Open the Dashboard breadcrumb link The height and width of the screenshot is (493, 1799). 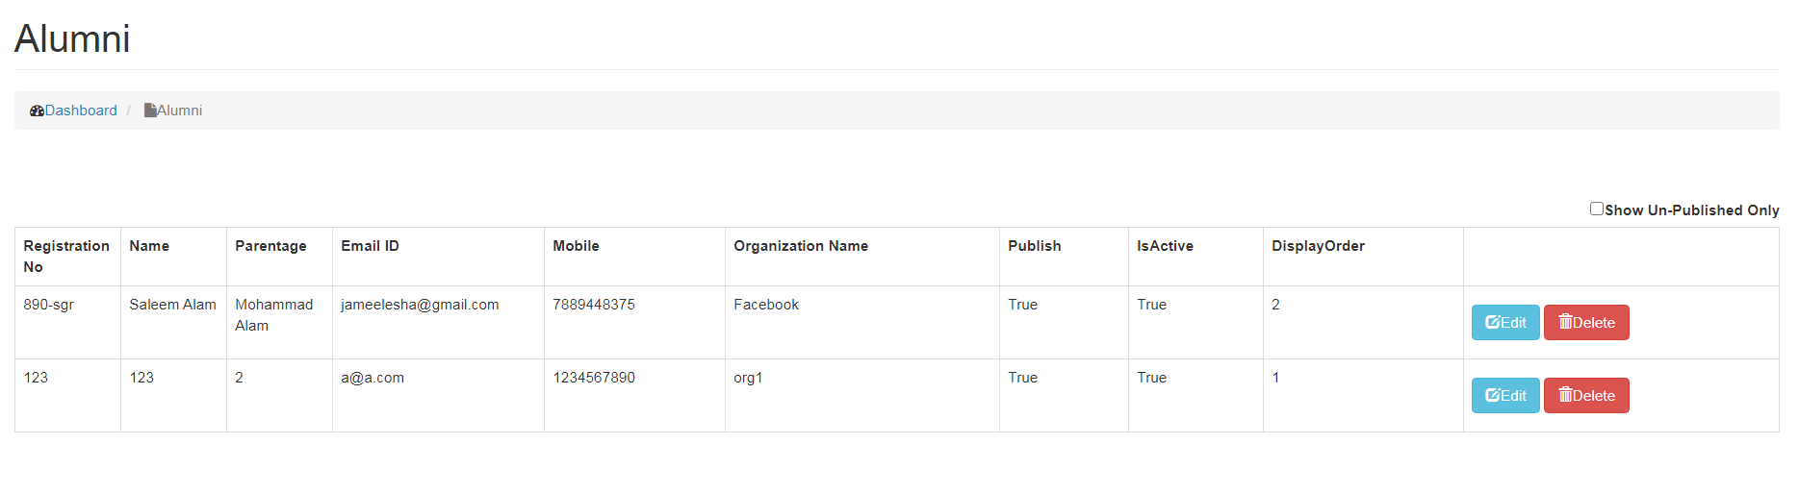pyautogui.click(x=81, y=111)
